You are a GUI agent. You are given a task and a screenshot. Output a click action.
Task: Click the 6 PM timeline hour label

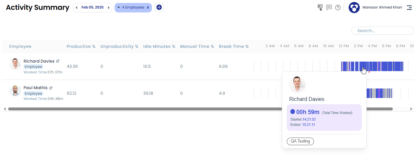[x=386, y=46]
